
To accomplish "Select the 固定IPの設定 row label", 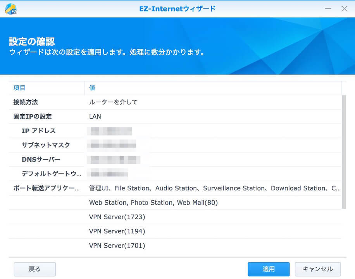I will coord(33,116).
